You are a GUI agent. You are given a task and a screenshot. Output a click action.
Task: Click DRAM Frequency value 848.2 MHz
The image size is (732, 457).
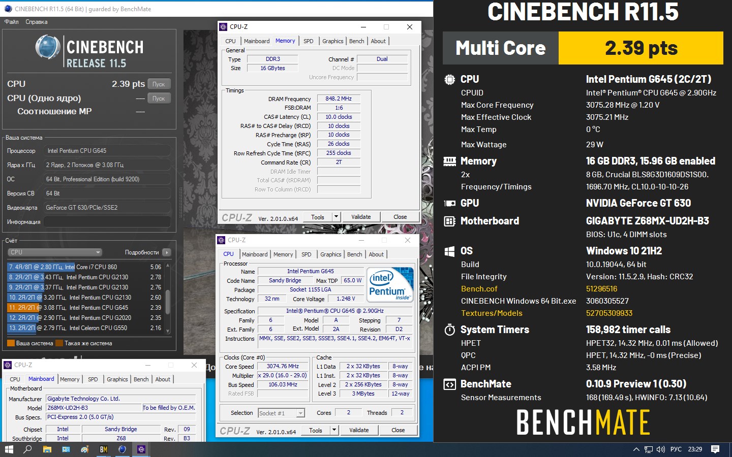[x=339, y=99]
